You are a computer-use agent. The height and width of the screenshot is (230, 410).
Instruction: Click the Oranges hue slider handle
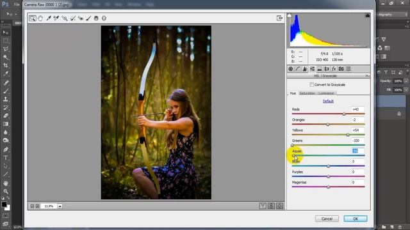pos(328,125)
